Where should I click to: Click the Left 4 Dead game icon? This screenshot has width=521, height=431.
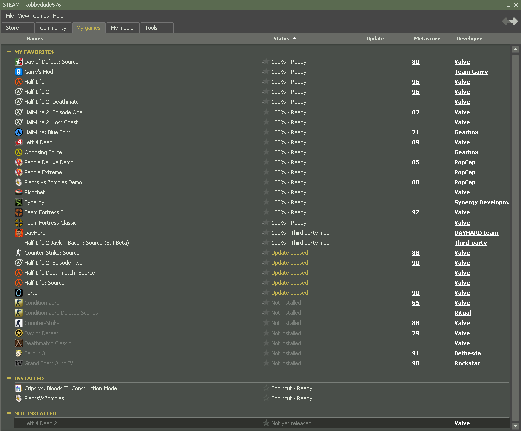(19, 142)
